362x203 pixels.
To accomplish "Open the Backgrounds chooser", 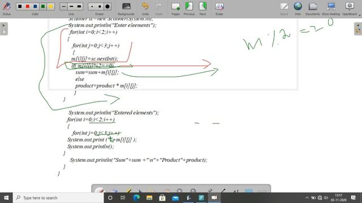I will pos(126,9).
